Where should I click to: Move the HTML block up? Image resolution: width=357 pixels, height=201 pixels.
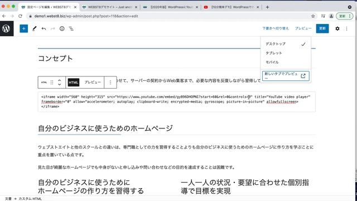tap(60, 80)
